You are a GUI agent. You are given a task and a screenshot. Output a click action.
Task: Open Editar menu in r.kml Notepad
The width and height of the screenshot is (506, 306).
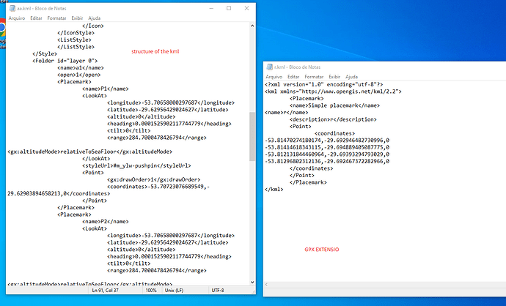pyautogui.click(x=293, y=77)
